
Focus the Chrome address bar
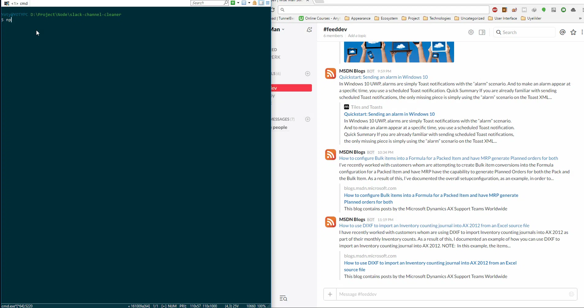[384, 10]
